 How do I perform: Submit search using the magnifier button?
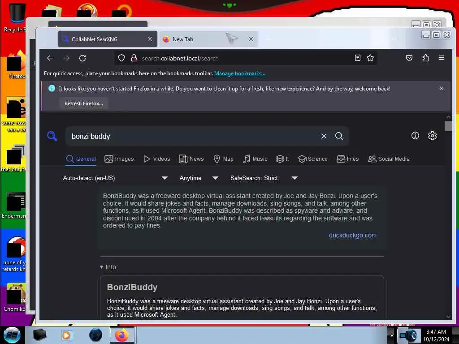point(339,136)
